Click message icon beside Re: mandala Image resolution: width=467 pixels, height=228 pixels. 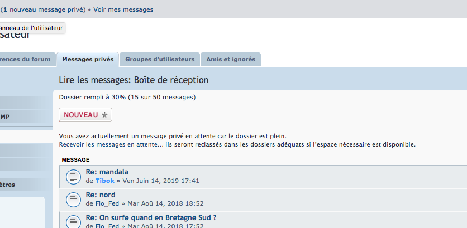(x=73, y=177)
